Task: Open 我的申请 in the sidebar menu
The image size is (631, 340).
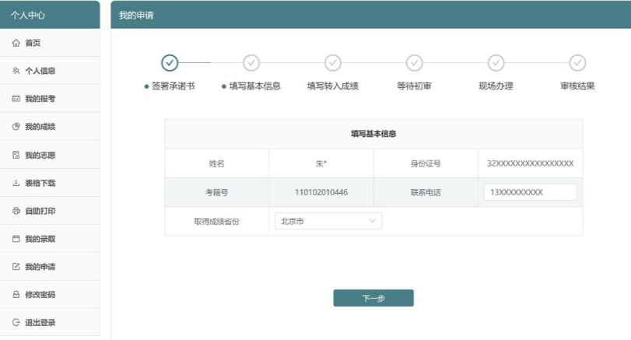Action: pos(40,267)
